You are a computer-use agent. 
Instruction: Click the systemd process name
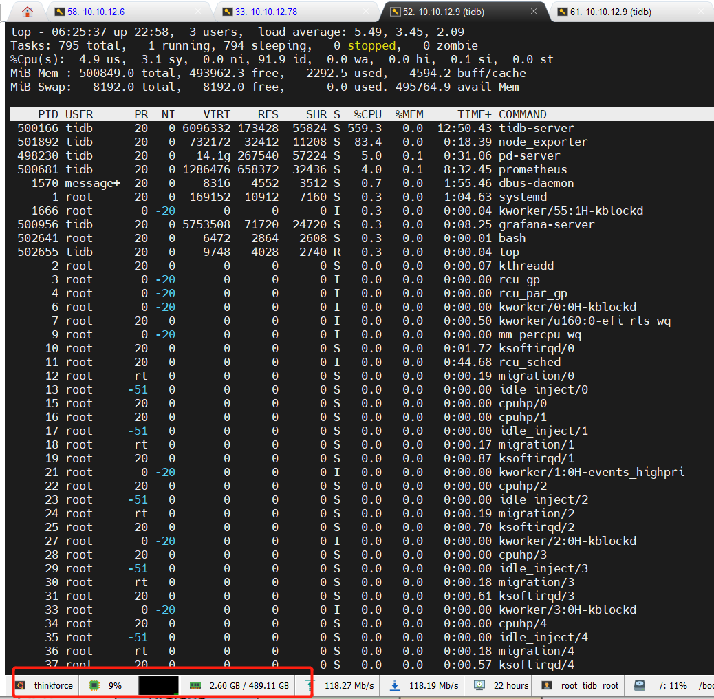(x=523, y=197)
